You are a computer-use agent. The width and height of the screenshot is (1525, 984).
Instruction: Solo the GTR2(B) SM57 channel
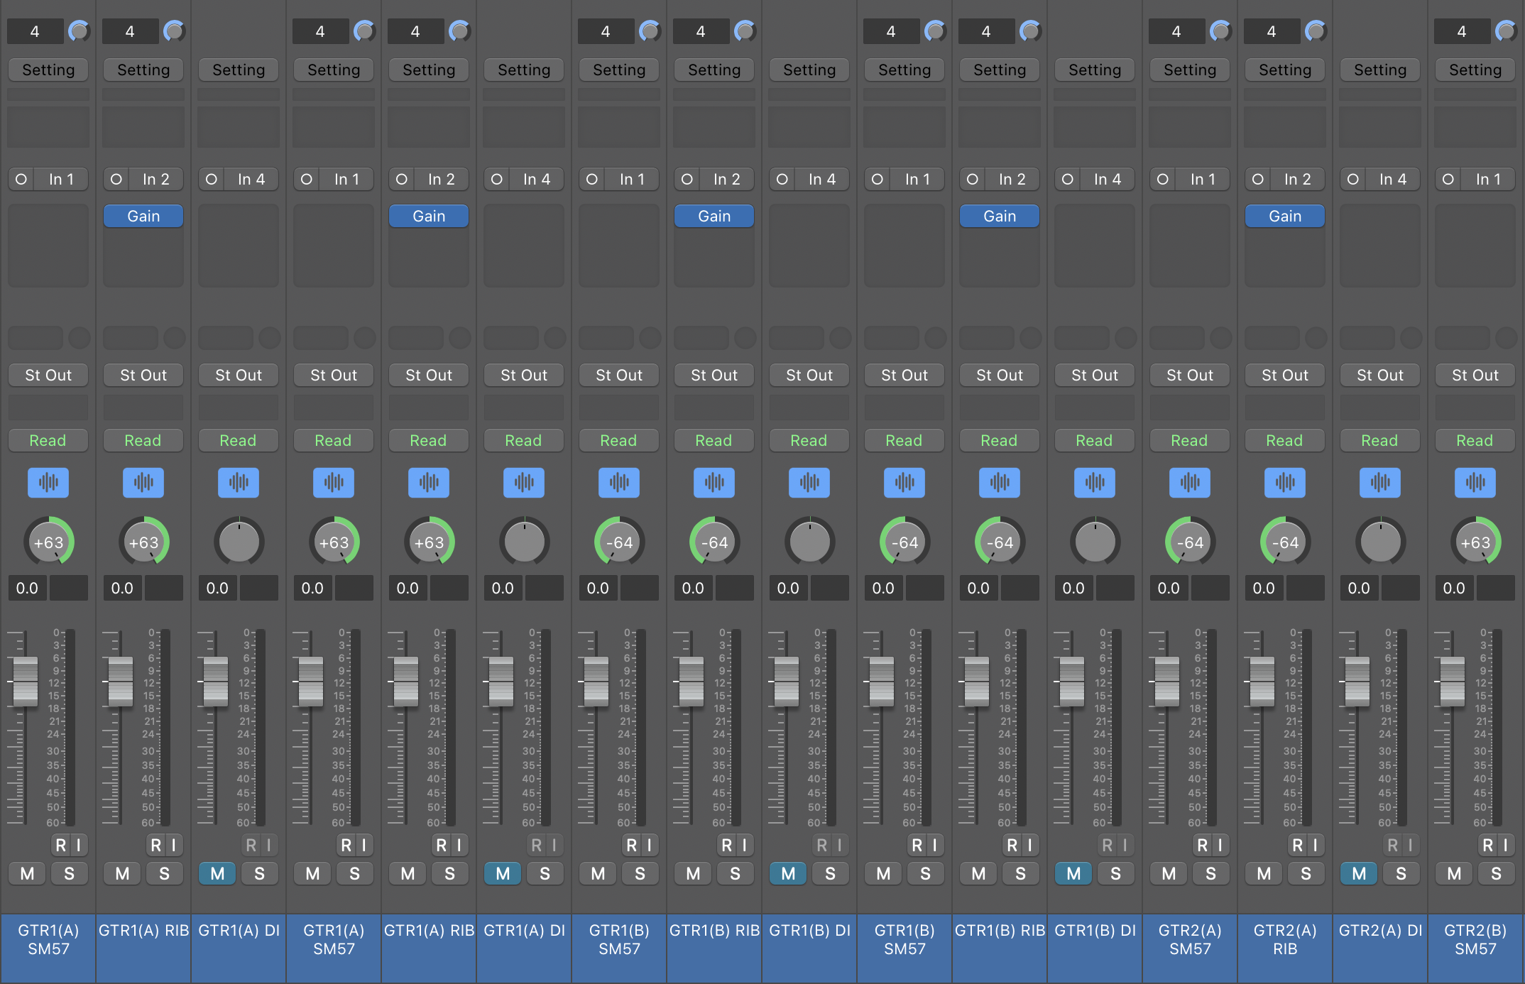(1496, 874)
